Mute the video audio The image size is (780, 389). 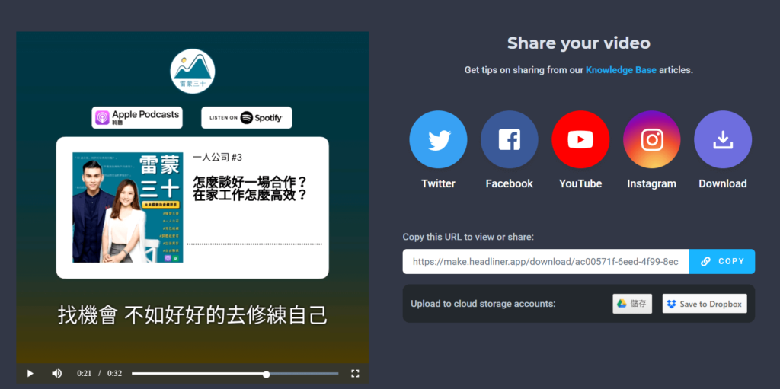click(56, 373)
